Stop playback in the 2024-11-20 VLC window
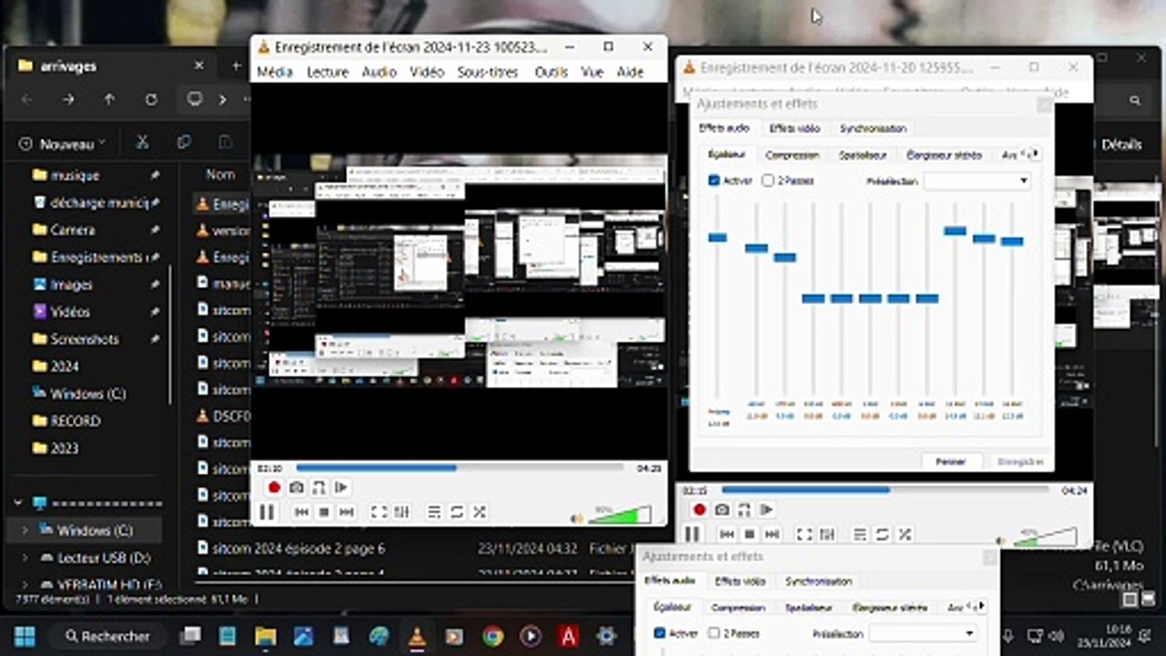This screenshot has height=656, width=1166. pos(749,534)
